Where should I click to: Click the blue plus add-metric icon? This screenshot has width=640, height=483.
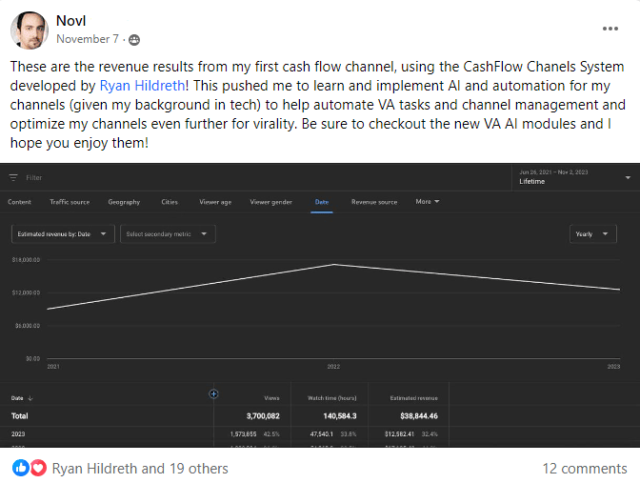213,393
